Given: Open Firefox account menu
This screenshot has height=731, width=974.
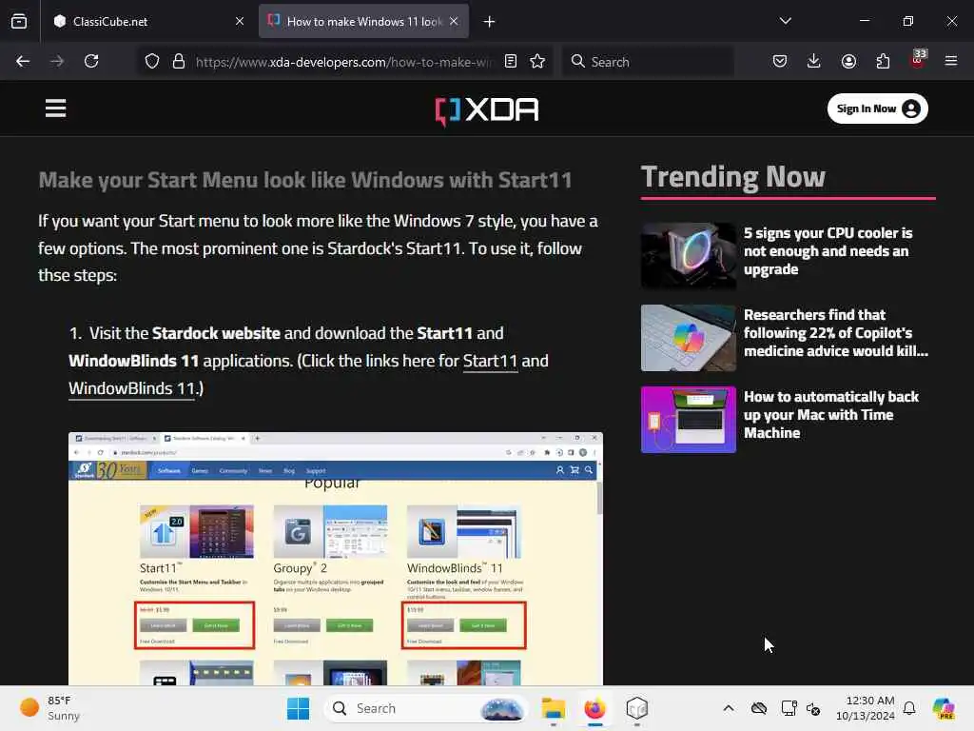Looking at the screenshot, I should point(848,61).
